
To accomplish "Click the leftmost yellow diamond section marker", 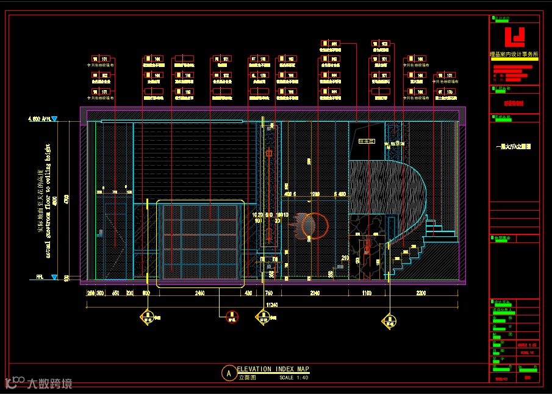I will [148, 317].
